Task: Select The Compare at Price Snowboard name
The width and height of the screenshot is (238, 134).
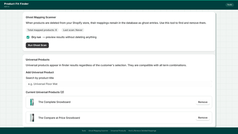Action: pyautogui.click(x=59, y=118)
